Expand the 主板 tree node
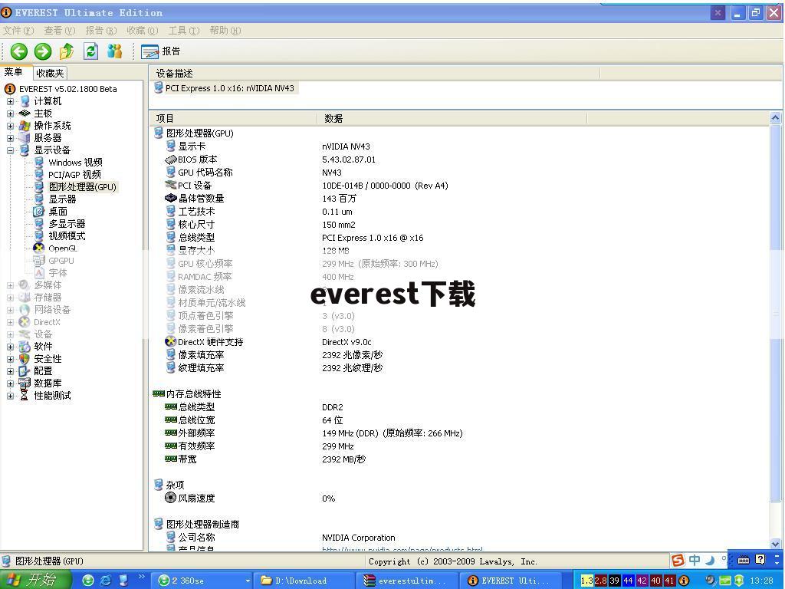The height and width of the screenshot is (589, 785). (10, 114)
